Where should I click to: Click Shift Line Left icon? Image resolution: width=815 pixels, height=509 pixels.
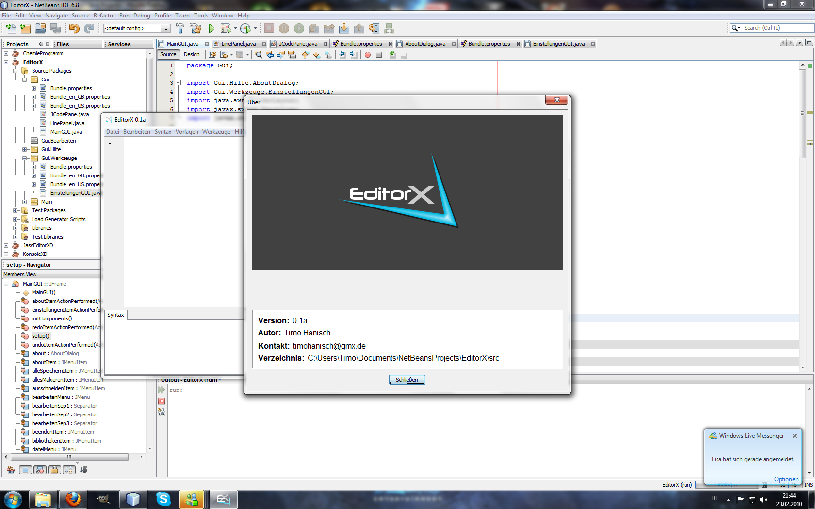tap(342, 55)
